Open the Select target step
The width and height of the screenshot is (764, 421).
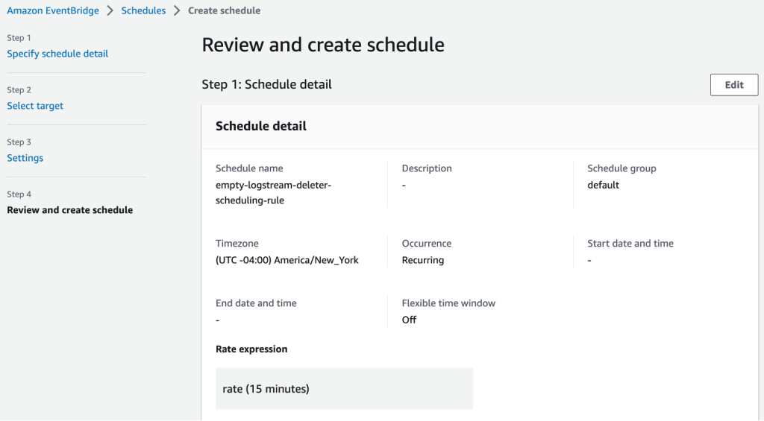point(35,106)
